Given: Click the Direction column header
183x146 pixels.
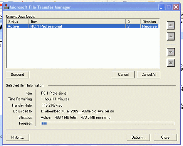Looking at the screenshot, I should pyautogui.click(x=149, y=22).
